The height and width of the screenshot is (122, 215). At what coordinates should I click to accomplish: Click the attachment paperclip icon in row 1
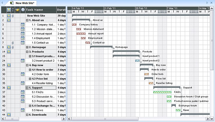click(13, 16)
